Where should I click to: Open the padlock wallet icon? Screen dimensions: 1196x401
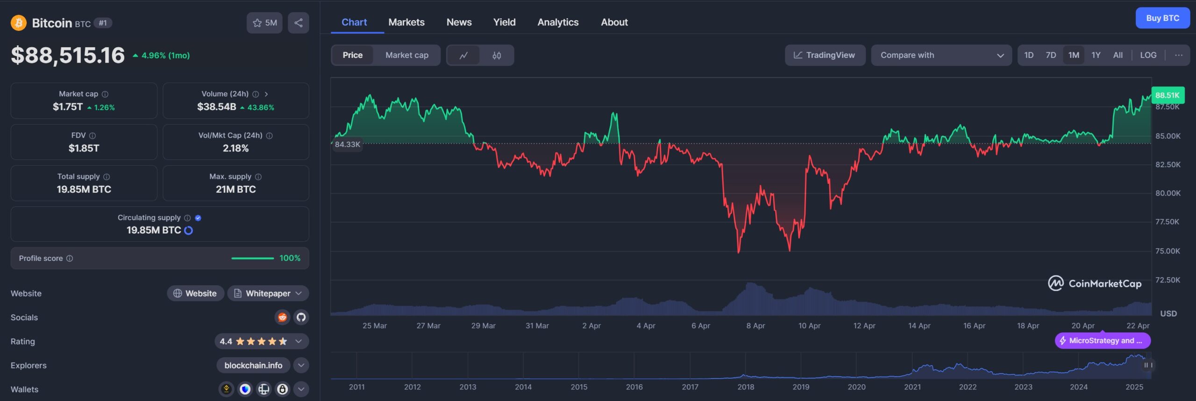pos(283,389)
